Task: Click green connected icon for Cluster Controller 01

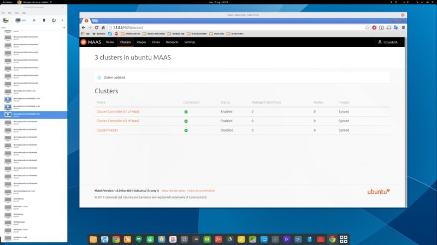Action: [186, 112]
